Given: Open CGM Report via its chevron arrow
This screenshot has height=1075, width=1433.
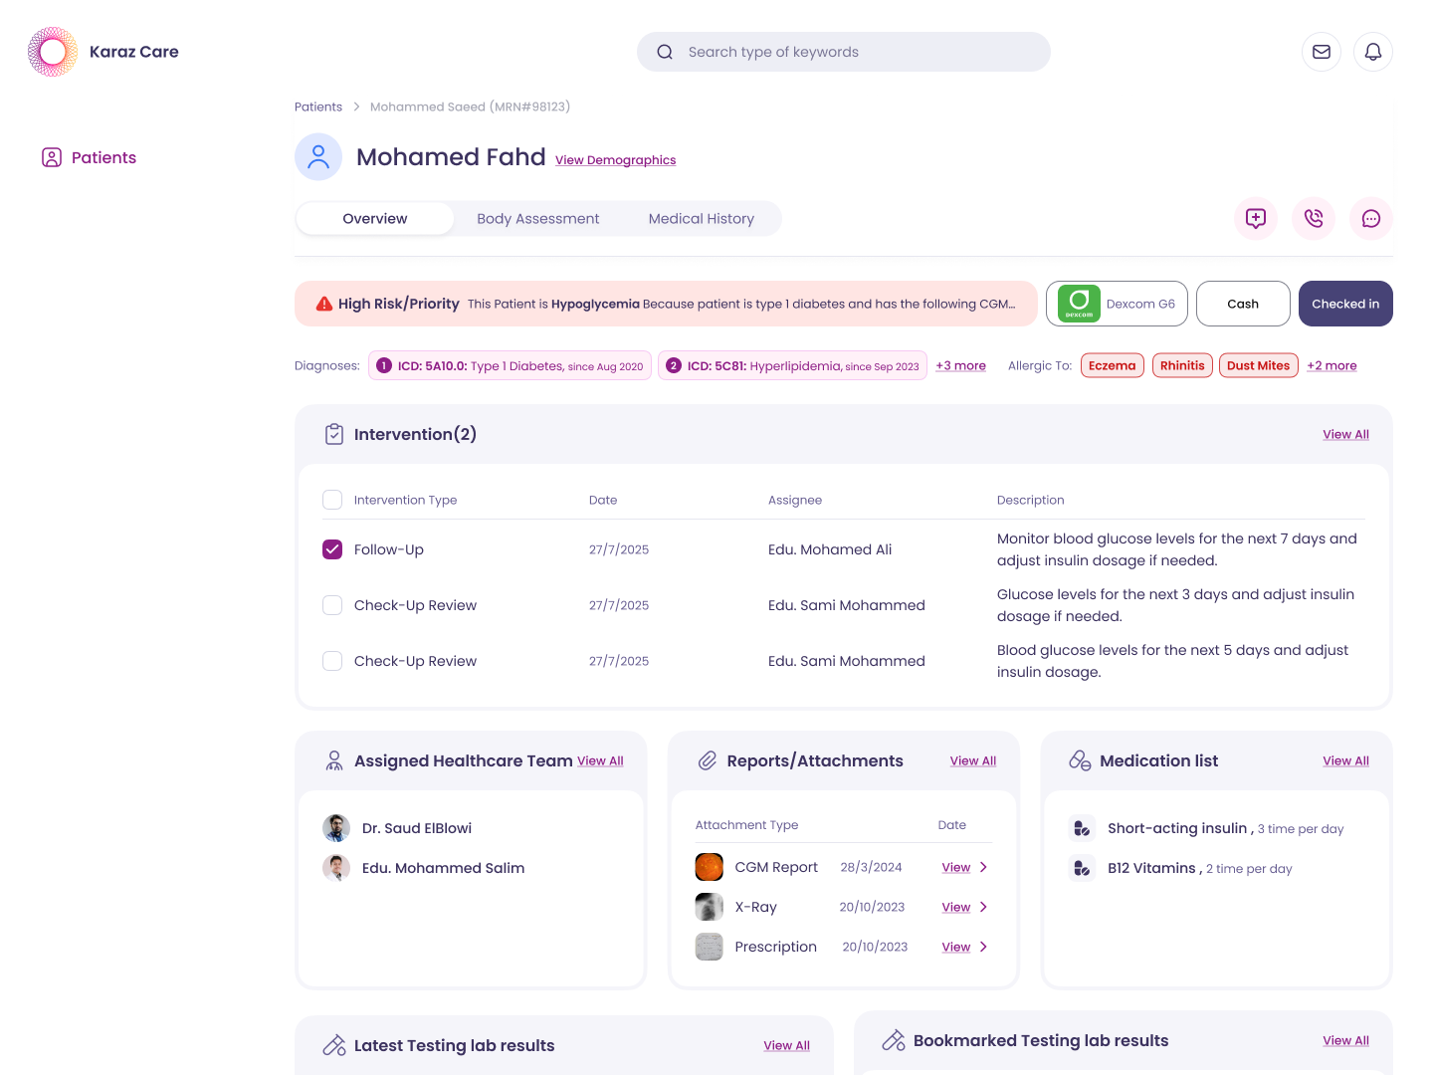Looking at the screenshot, I should (x=983, y=867).
